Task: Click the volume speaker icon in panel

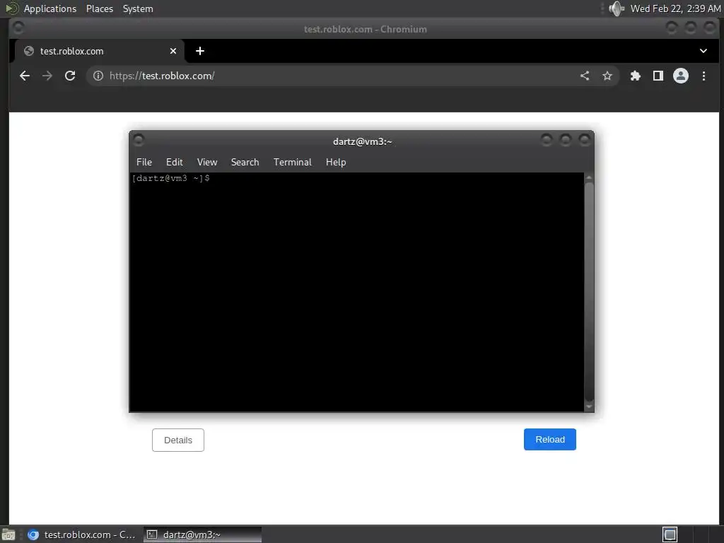Action: click(616, 8)
